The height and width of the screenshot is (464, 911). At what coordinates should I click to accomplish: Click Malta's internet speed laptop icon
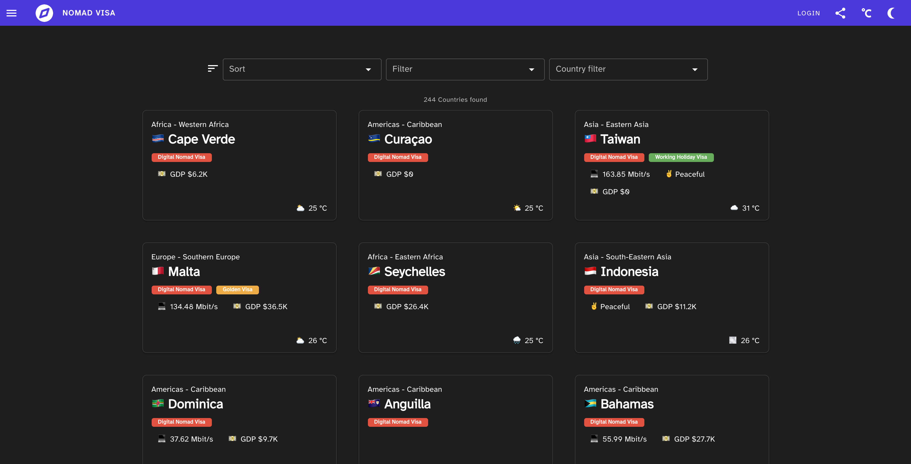coord(162,306)
